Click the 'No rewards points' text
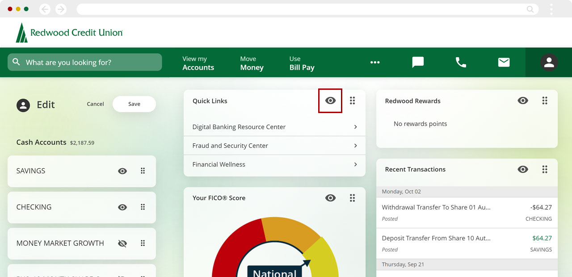 click(420, 124)
